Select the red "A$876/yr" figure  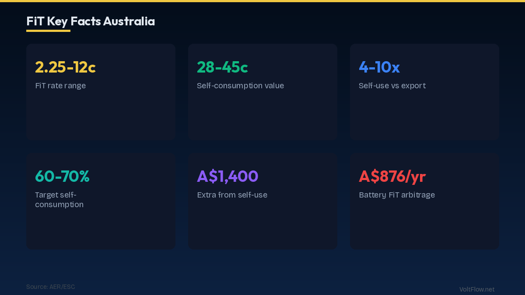[392, 177]
